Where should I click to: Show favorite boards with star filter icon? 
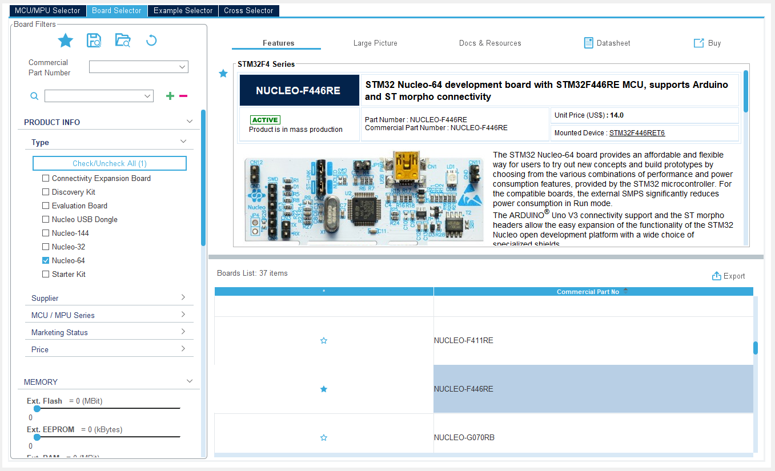click(66, 41)
